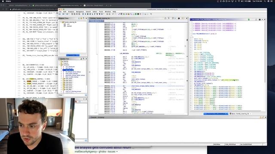Open Ghidra's Help menu
275x154 pixels.
point(114,12)
